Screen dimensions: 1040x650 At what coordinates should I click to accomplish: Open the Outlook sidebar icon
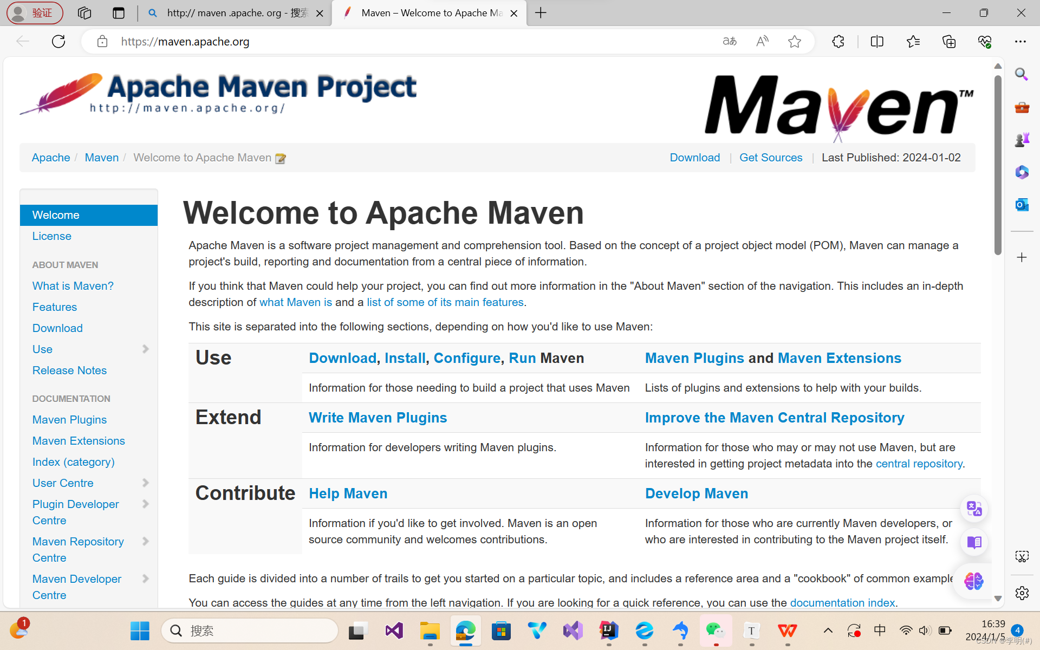[x=1022, y=205]
